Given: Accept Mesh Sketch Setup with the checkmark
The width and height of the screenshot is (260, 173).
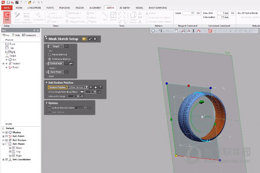Looking at the screenshot, I should 90,39.
